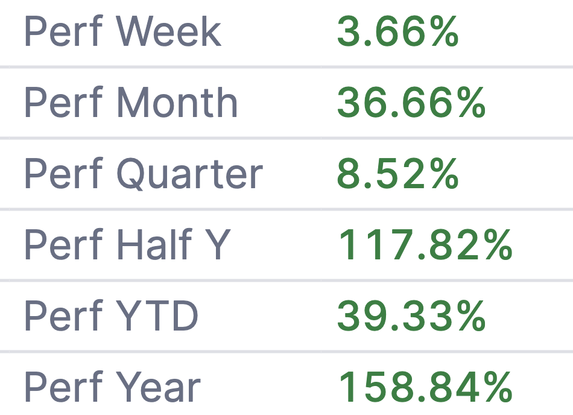The image size is (573, 415).
Task: Click the 8.52% quarterly performance value
Action: 397,174
